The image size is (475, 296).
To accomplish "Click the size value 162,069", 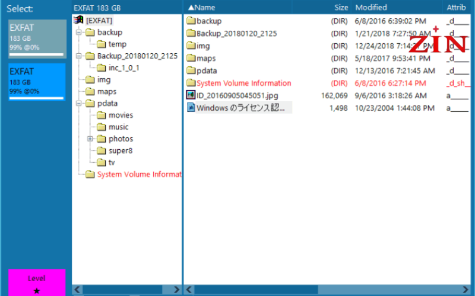I will click(334, 96).
